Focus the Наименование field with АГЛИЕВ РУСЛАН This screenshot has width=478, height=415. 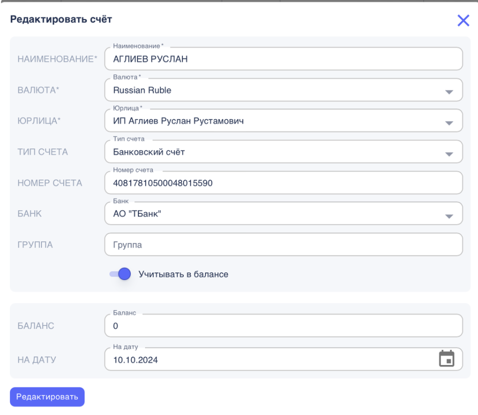pos(283,60)
